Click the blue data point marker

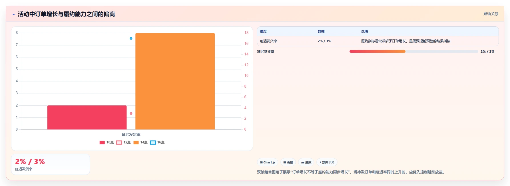pos(131,38)
